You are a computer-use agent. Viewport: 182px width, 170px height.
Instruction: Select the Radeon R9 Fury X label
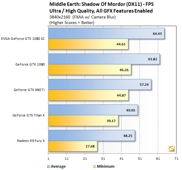click(x=31, y=141)
